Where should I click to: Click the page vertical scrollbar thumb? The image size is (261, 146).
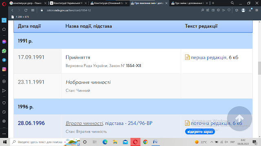259,68
